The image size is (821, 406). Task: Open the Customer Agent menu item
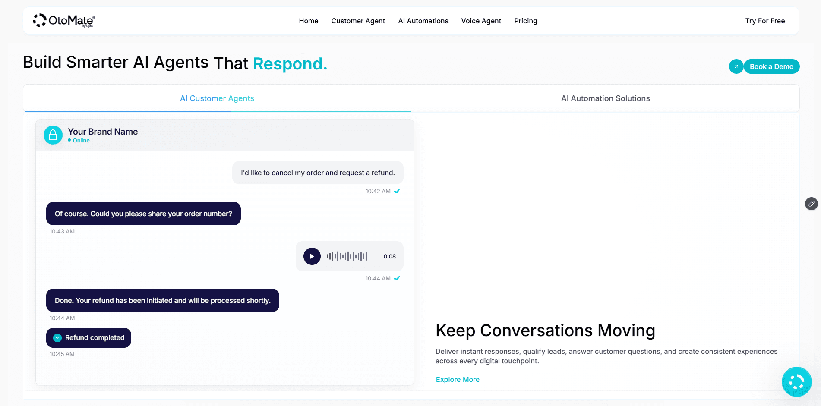coord(358,21)
